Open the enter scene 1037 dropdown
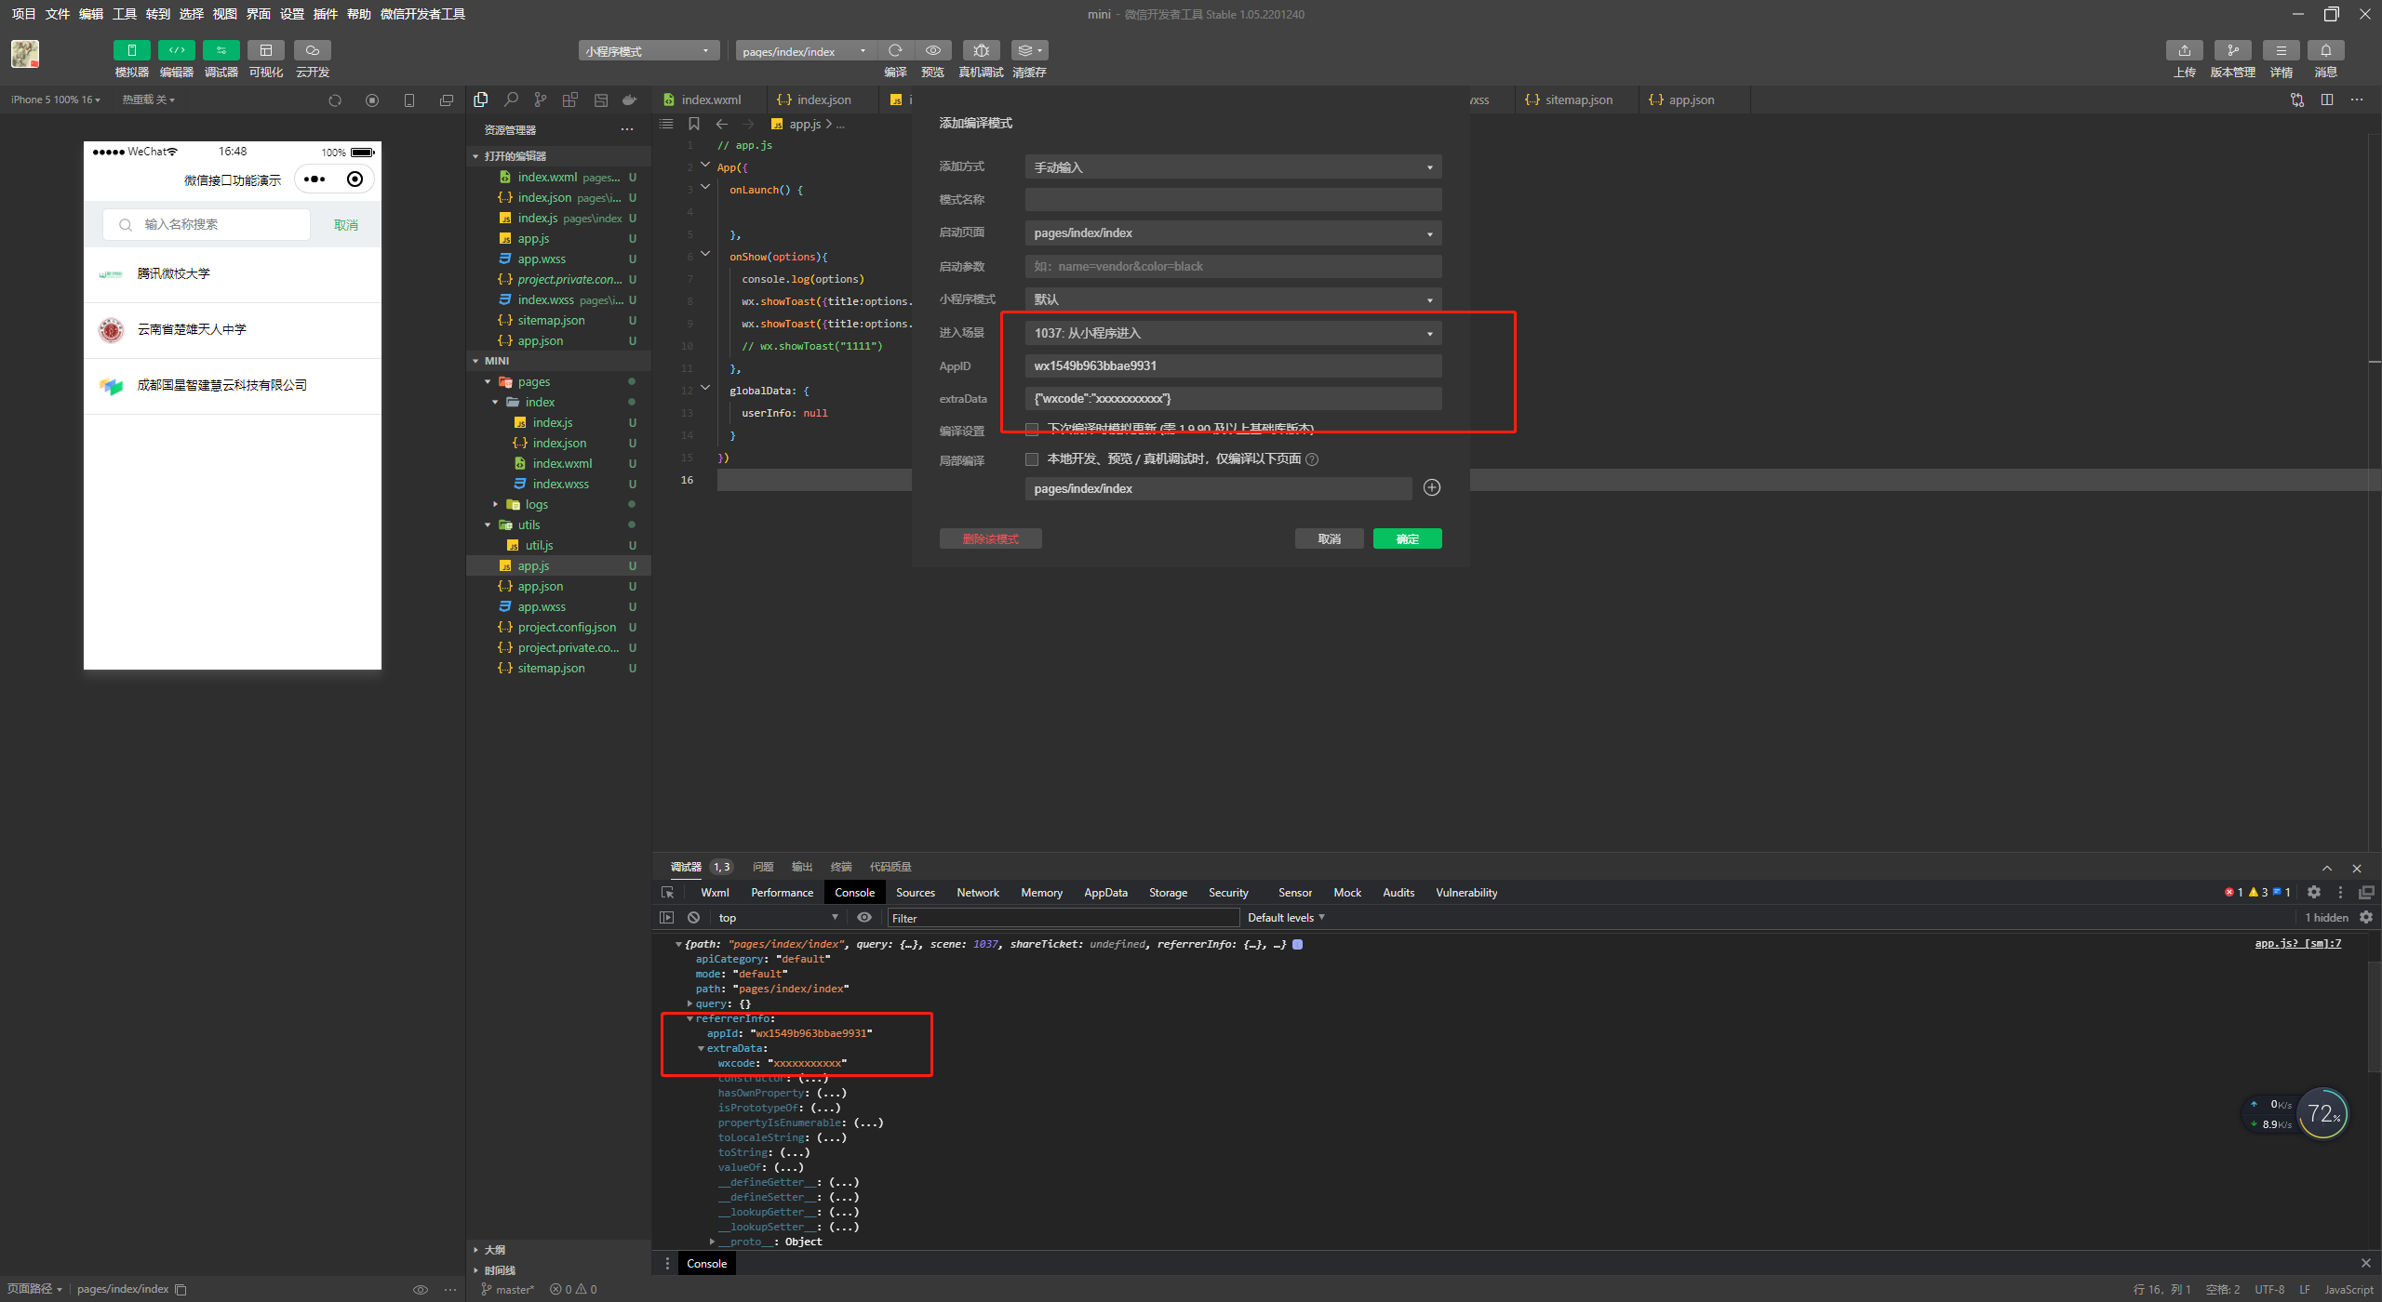 coord(1233,333)
